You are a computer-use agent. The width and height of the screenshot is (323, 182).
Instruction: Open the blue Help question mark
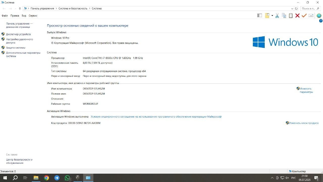pyautogui.click(x=321, y=21)
